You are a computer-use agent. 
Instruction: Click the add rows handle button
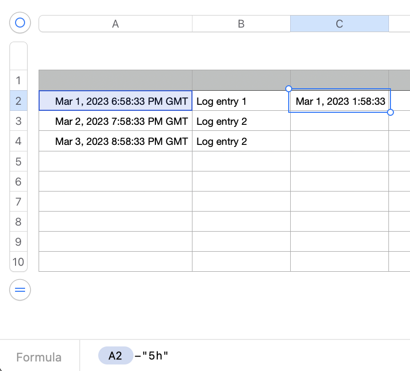(x=20, y=290)
